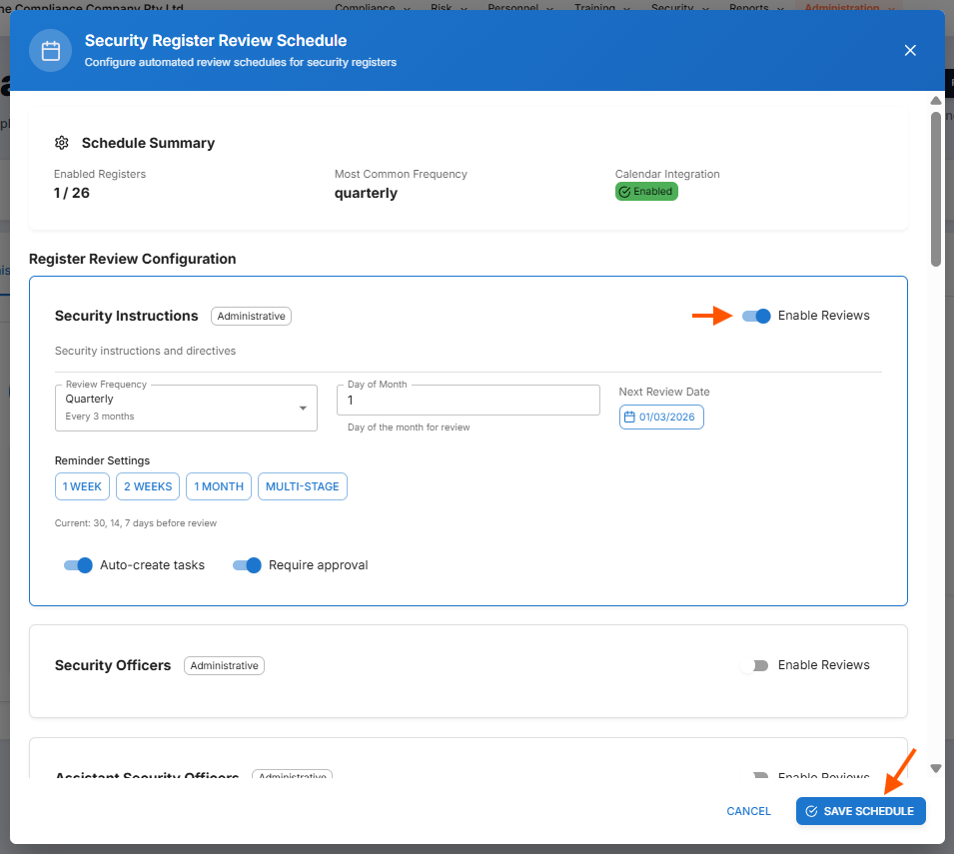Disable reviews for Security Instructions

coord(756,316)
